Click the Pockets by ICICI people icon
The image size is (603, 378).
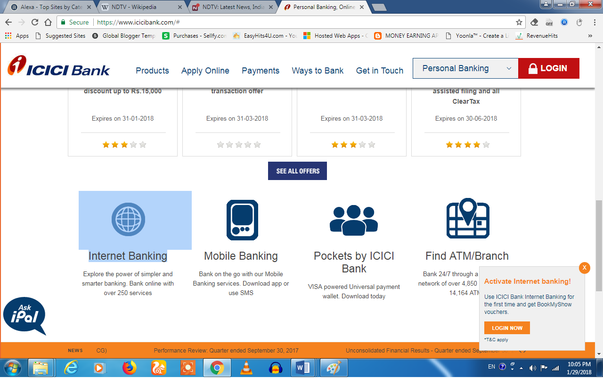354,220
